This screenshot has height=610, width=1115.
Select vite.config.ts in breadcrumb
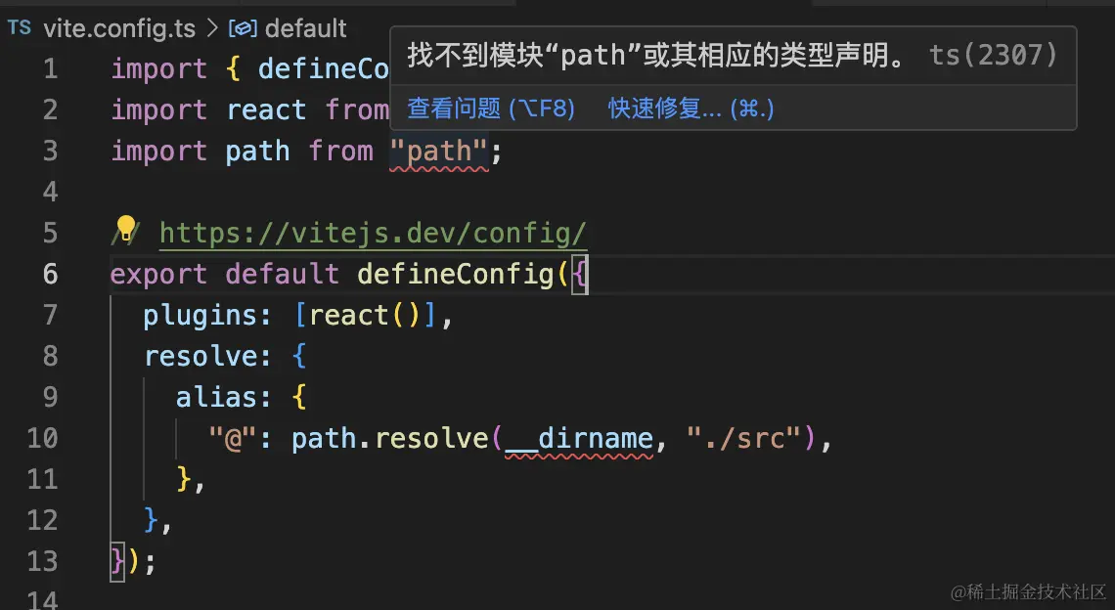click(x=119, y=28)
